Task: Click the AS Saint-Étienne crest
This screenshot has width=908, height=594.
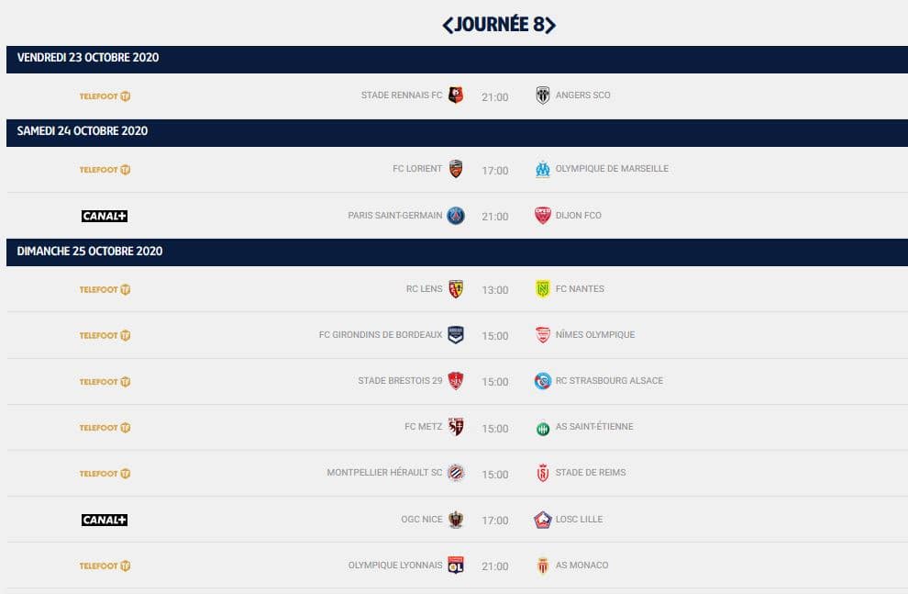Action: (543, 428)
